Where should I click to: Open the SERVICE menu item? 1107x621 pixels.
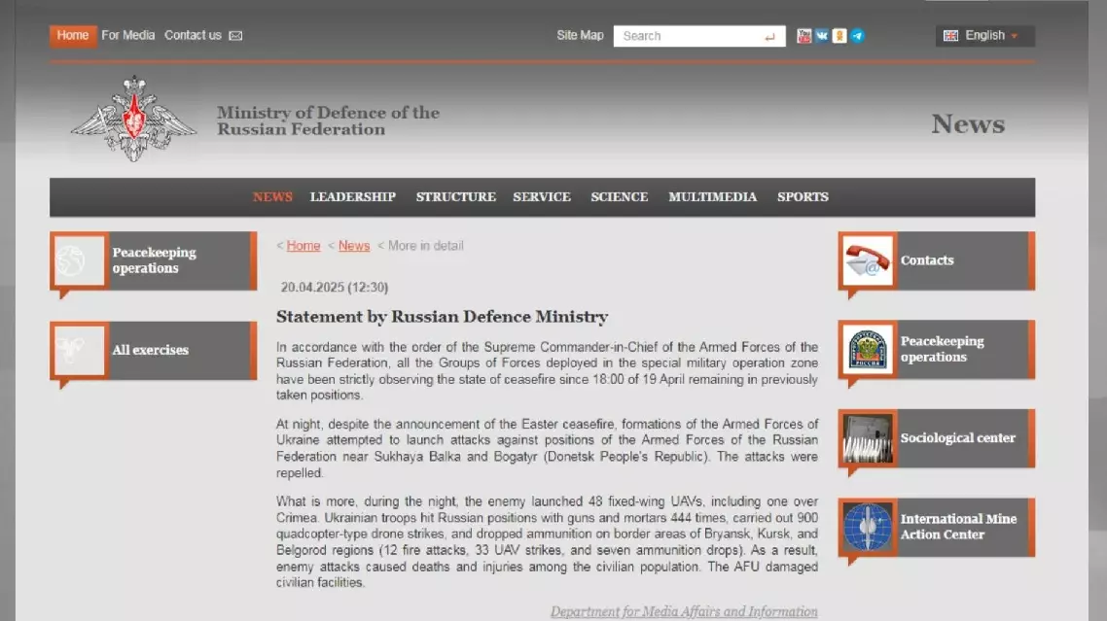click(542, 197)
